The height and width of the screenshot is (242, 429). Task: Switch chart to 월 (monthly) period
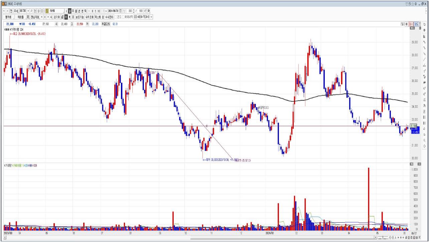point(76,11)
